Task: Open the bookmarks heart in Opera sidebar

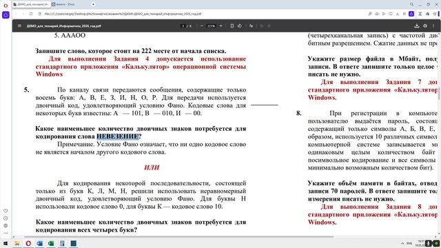Action: [6, 211]
